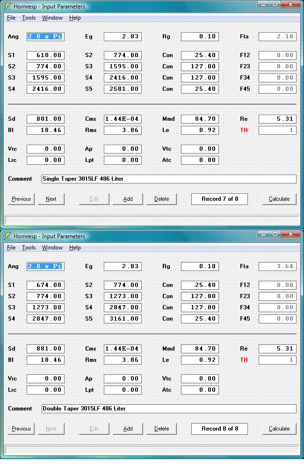Click Fta field showing 2.10
This screenshot has width=304, height=468.
click(277, 37)
